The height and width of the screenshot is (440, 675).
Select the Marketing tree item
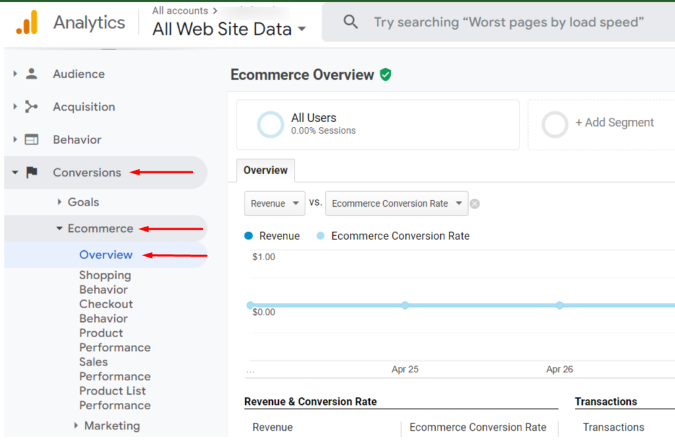tap(112, 426)
